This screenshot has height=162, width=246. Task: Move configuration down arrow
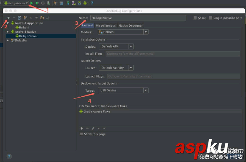[x=36, y=18]
